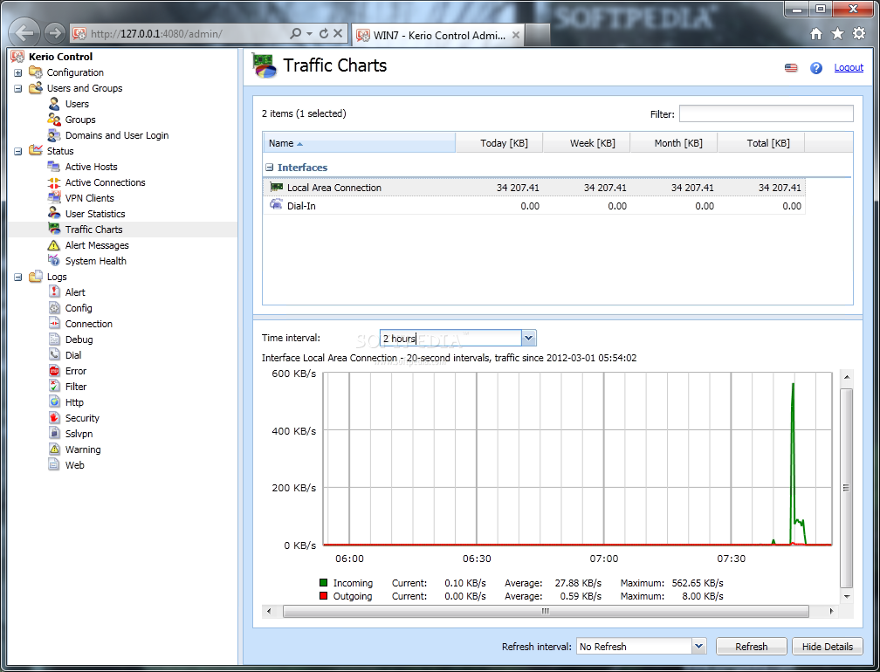Click the Dial-In interface icon
This screenshot has width=880, height=672.
tap(276, 205)
